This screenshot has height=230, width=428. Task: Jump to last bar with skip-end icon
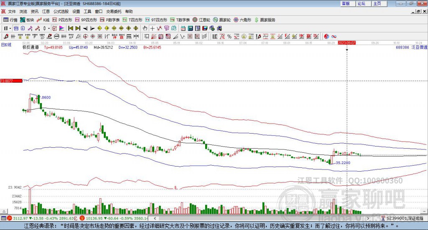[x=78, y=28]
